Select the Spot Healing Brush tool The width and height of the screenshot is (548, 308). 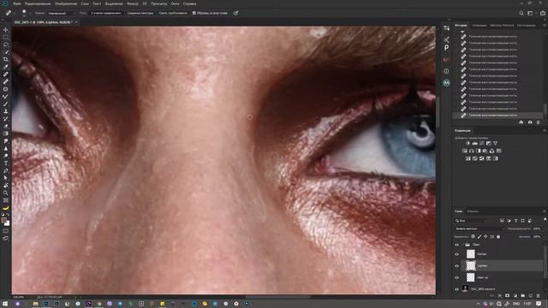coord(6,74)
